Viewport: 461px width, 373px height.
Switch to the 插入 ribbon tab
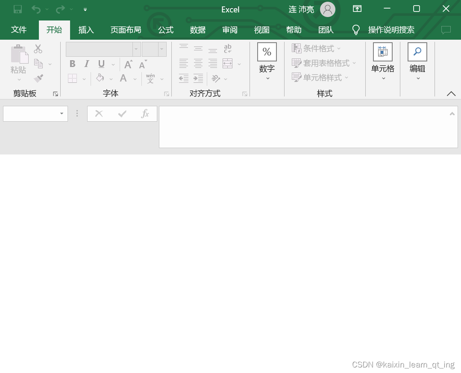(x=86, y=30)
